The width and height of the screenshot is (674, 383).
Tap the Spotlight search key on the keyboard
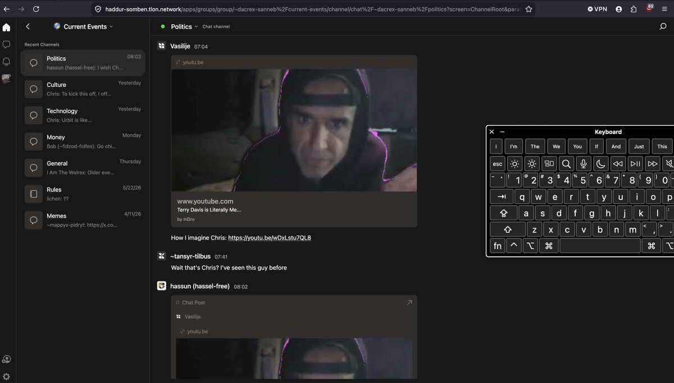(x=566, y=164)
